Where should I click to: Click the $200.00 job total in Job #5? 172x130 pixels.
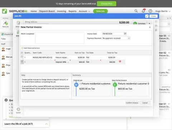124,23
